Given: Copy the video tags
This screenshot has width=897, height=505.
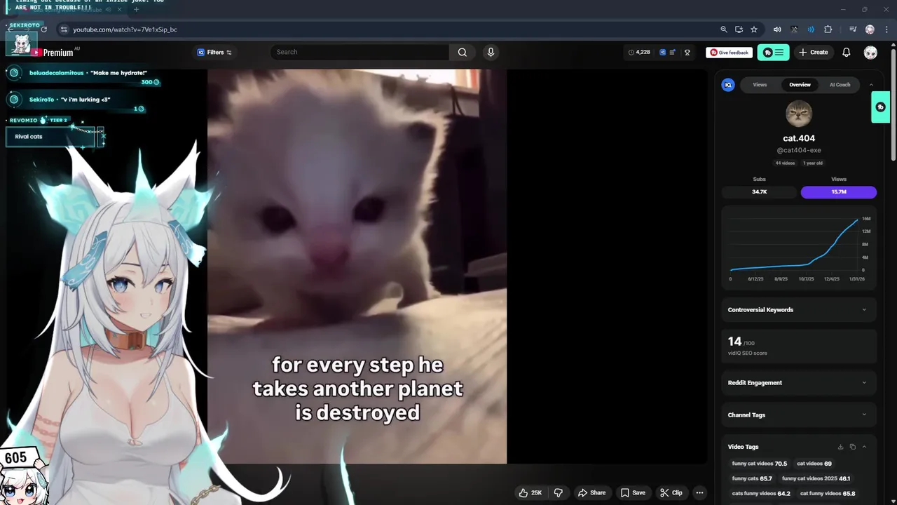Looking at the screenshot, I should (x=852, y=447).
